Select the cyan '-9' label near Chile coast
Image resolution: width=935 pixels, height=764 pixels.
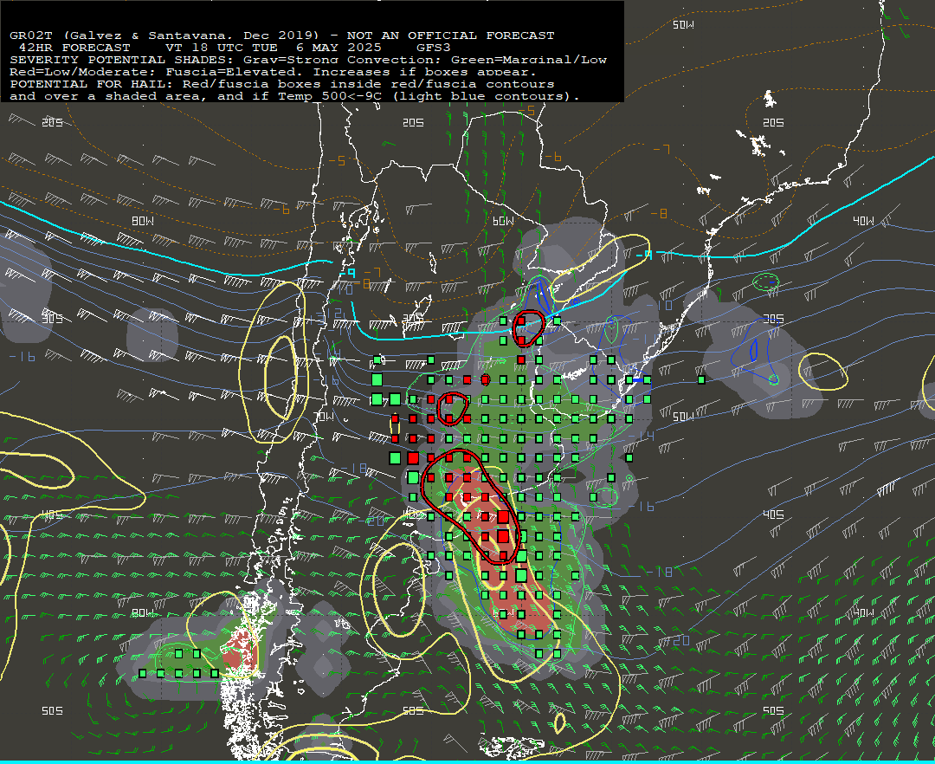[348, 273]
